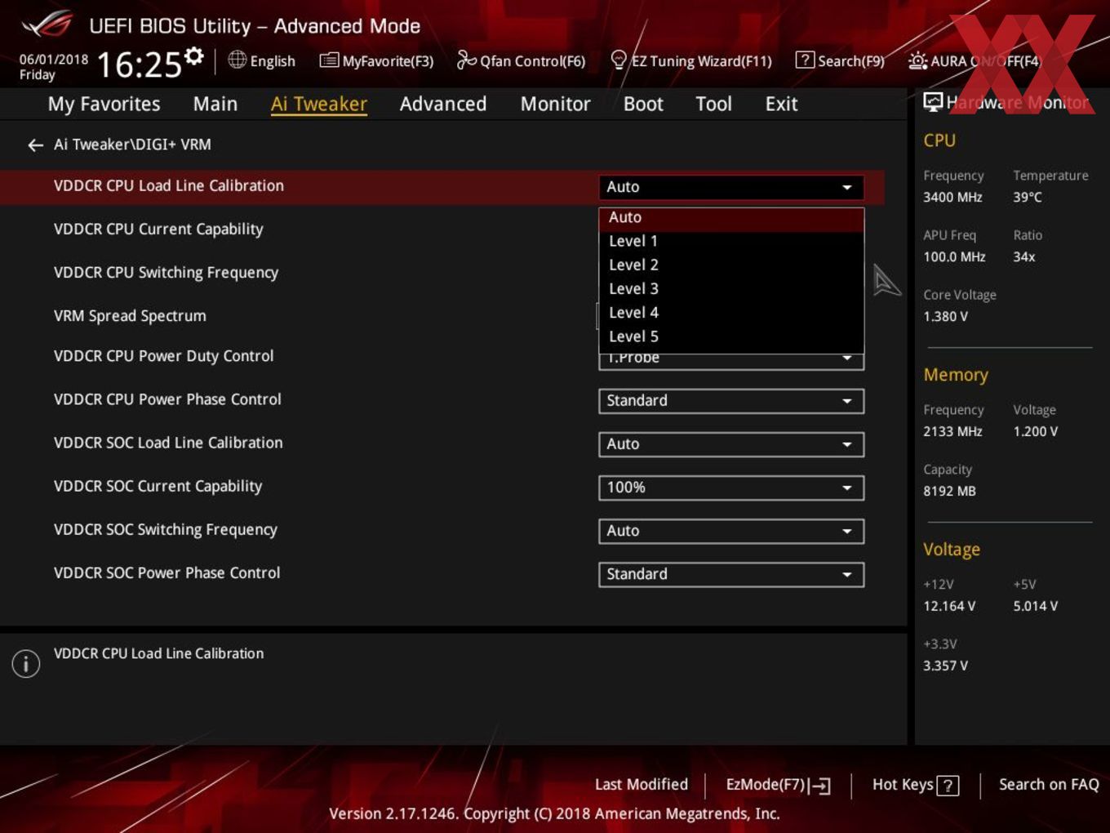Change language via English label
This screenshot has height=833, width=1110.
(x=273, y=61)
